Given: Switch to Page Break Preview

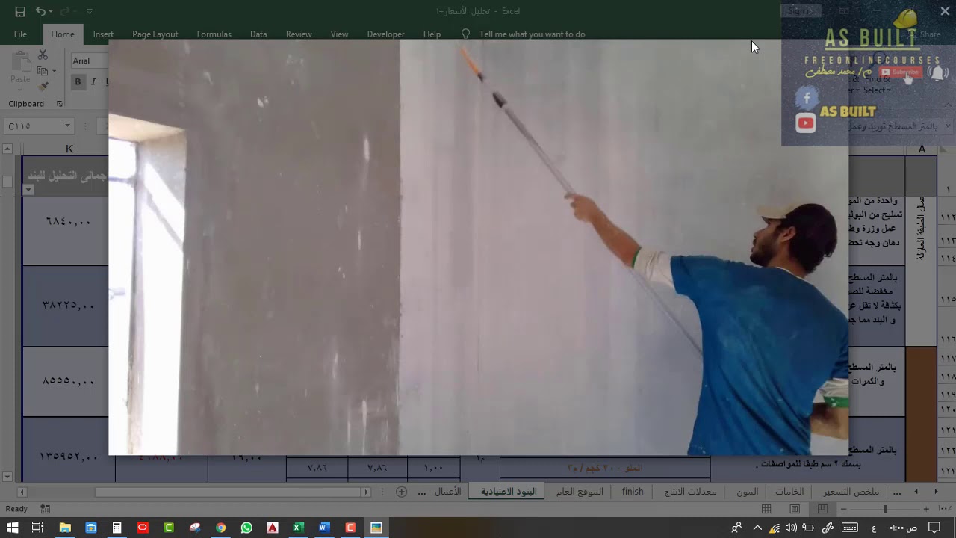Looking at the screenshot, I should tap(822, 509).
